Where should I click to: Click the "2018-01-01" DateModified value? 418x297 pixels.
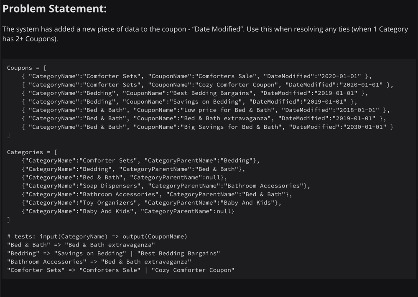point(357,110)
